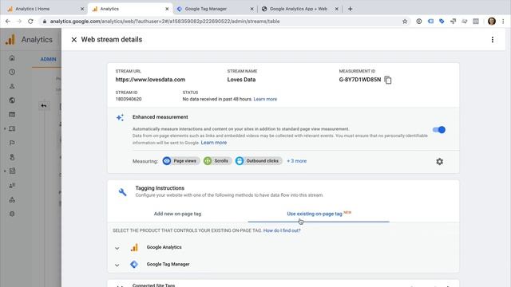Screen dimensions: 511x287
Task: Open the Realtime clock icon in sidebar
Action: 12,72
